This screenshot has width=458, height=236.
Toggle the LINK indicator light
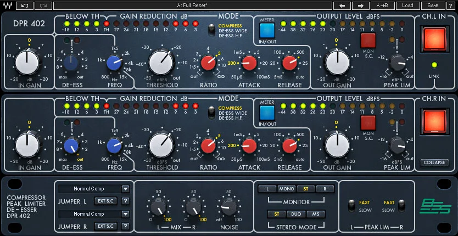(x=434, y=65)
